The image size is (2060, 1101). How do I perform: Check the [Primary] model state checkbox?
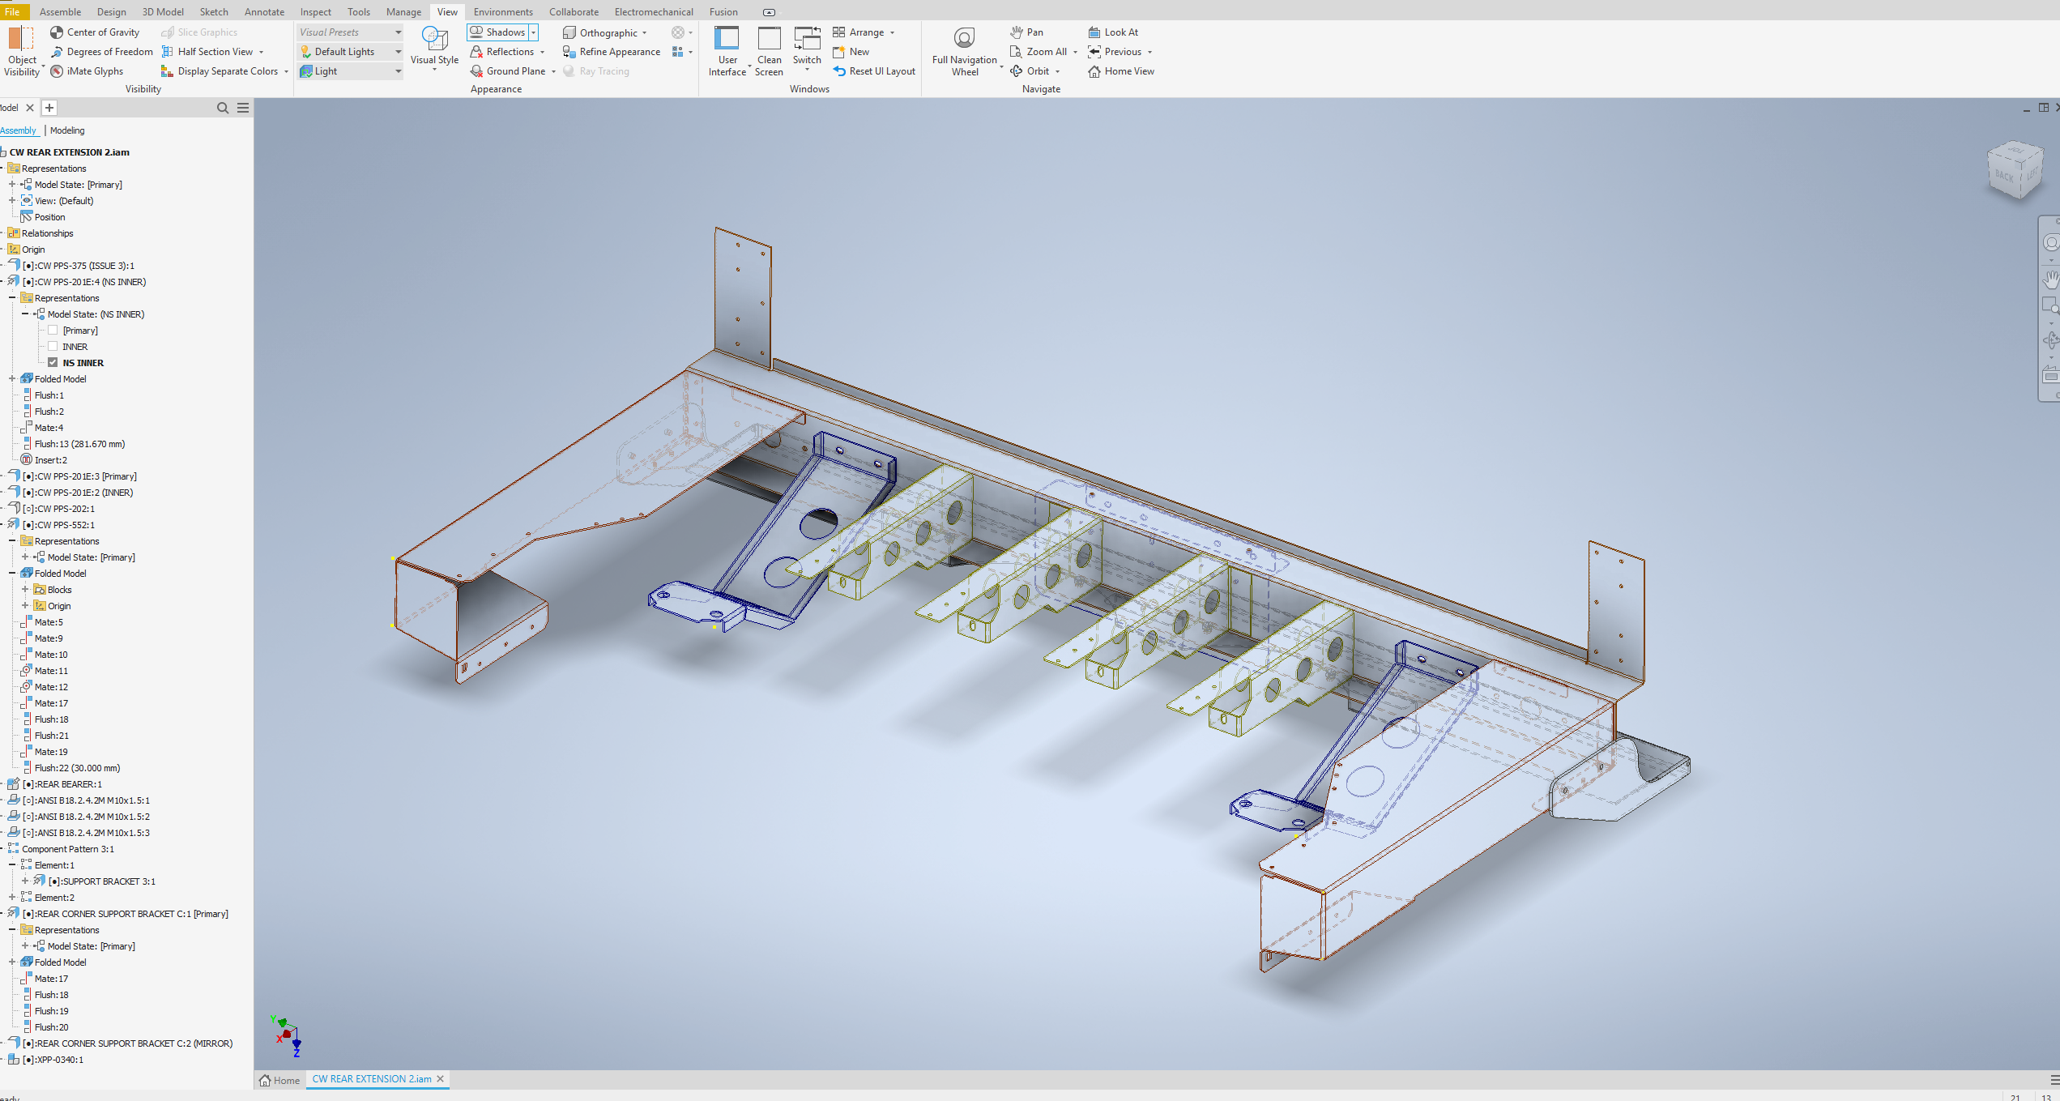(53, 331)
